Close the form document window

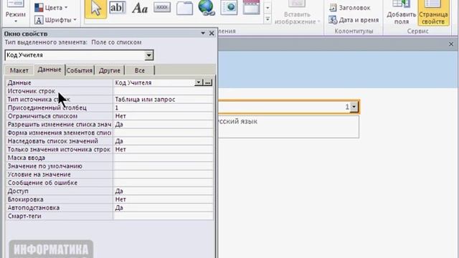click(451, 44)
